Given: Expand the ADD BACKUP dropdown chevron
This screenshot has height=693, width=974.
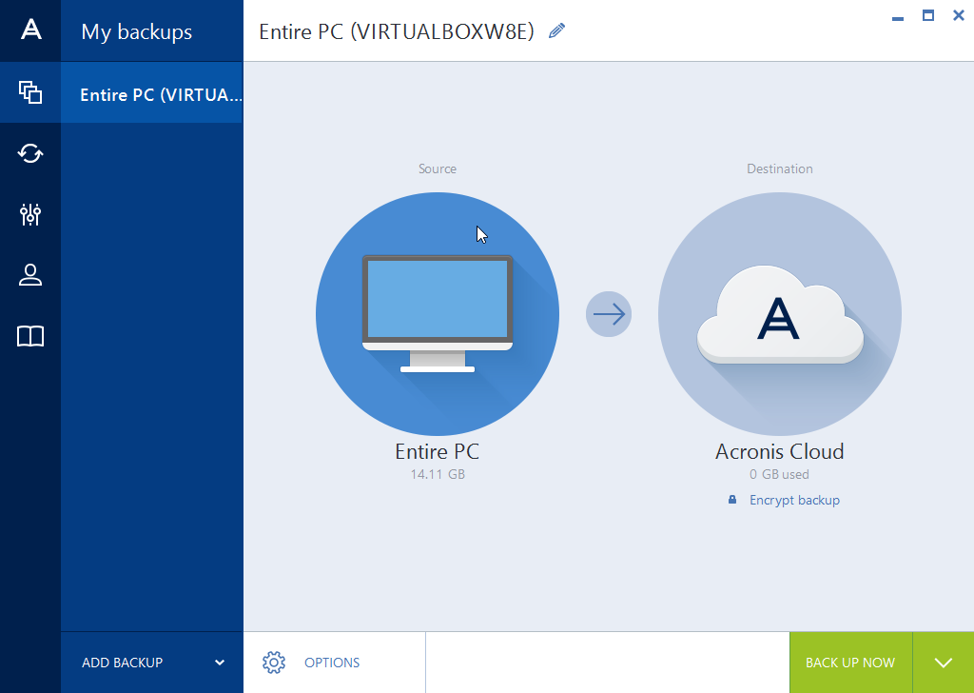Looking at the screenshot, I should pos(221,662).
